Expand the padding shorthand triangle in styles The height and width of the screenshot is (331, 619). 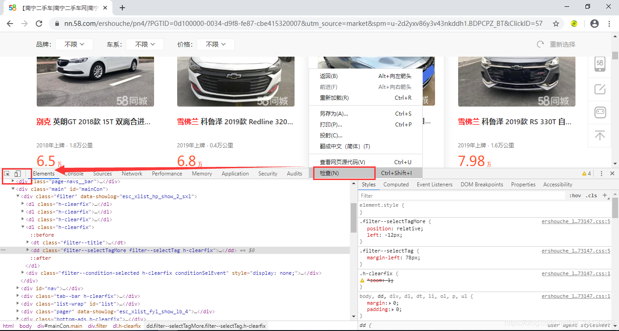[x=393, y=310]
